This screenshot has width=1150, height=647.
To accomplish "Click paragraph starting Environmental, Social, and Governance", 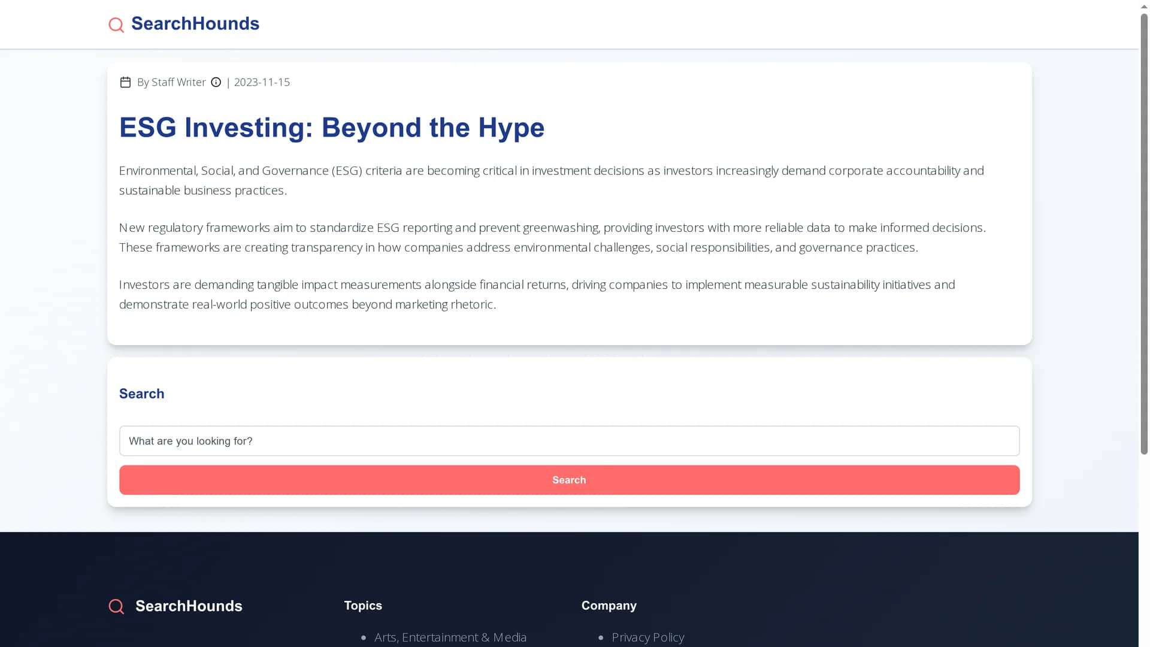I will tap(551, 180).
